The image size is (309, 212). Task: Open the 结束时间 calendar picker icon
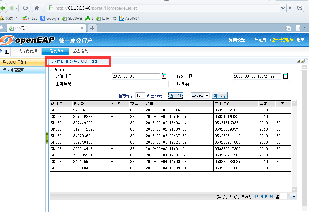(x=285, y=76)
